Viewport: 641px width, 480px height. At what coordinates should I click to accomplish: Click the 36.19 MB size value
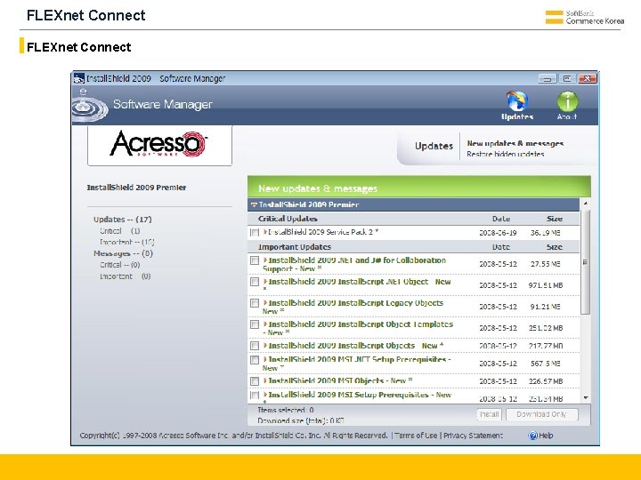(546, 233)
